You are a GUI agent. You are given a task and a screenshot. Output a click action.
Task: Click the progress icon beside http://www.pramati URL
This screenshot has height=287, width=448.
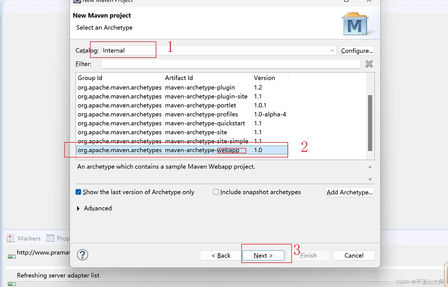12,256
